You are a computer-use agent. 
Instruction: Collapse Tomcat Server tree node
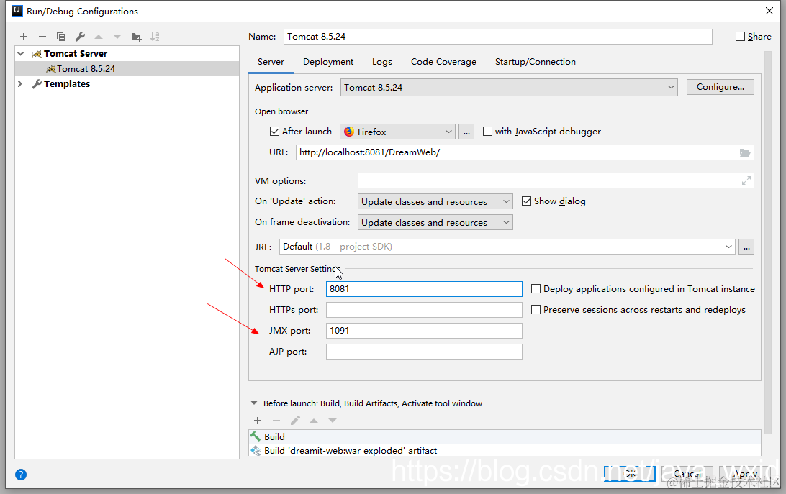coord(21,54)
